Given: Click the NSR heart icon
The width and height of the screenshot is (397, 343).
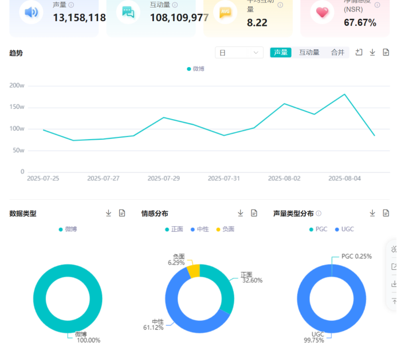Looking at the screenshot, I should pyautogui.click(x=322, y=12).
